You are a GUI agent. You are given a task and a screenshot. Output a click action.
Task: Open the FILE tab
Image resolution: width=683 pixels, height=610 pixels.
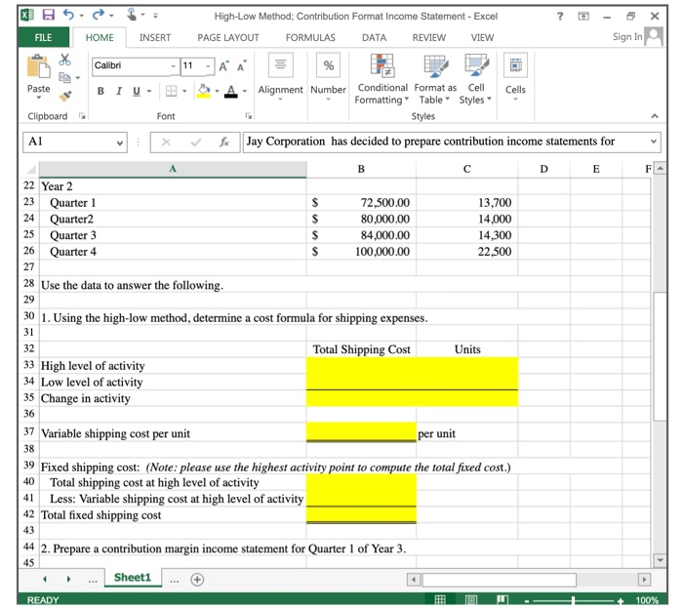click(43, 37)
